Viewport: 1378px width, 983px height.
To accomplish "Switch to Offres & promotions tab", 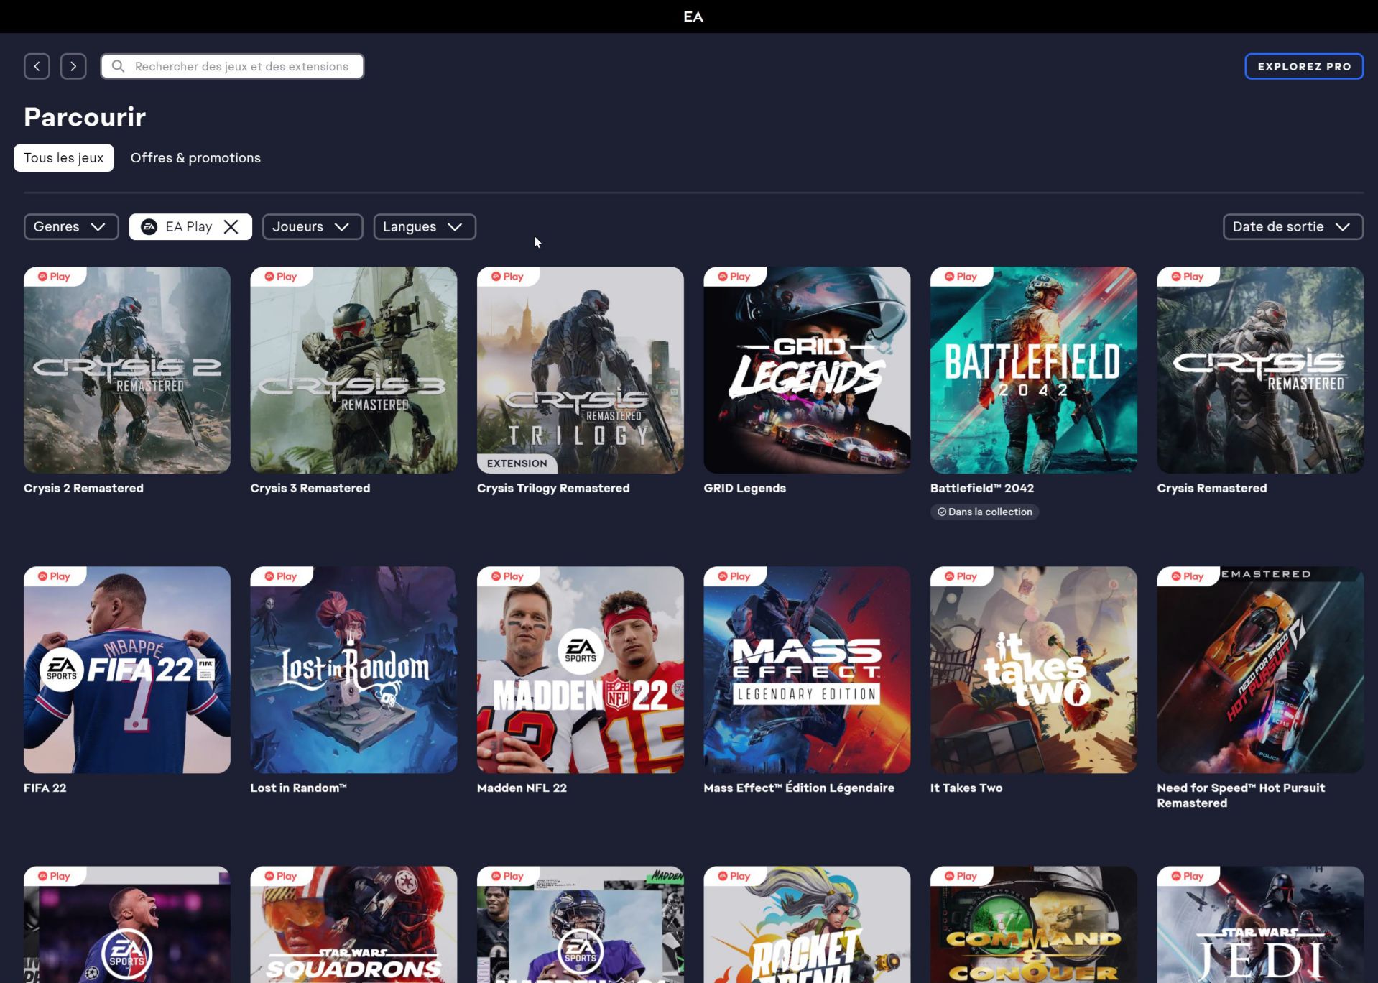I will pyautogui.click(x=195, y=158).
